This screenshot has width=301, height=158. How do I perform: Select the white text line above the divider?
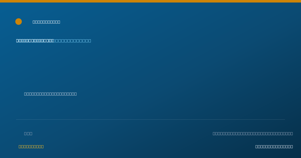coord(50,94)
